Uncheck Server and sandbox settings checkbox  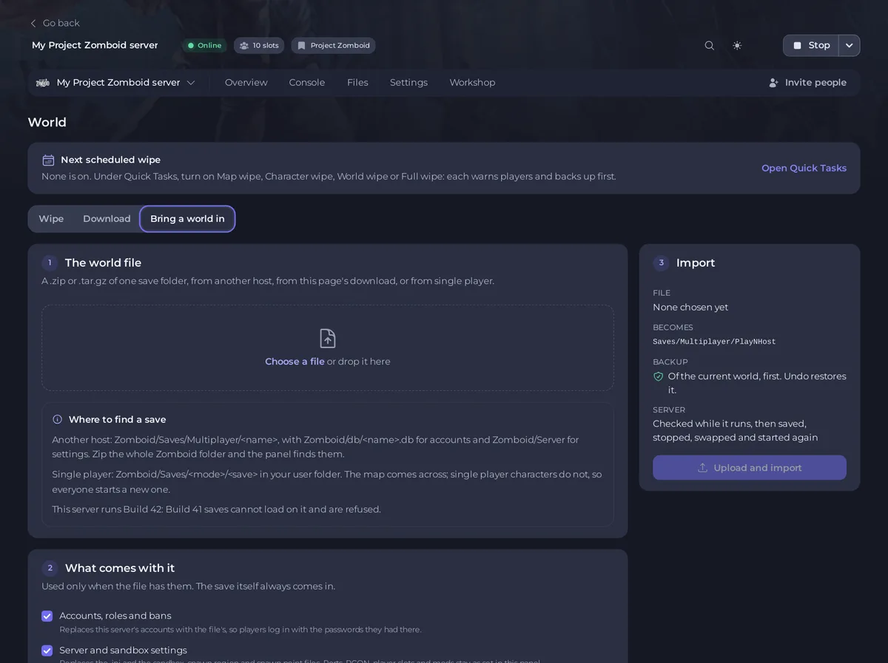pyautogui.click(x=47, y=650)
